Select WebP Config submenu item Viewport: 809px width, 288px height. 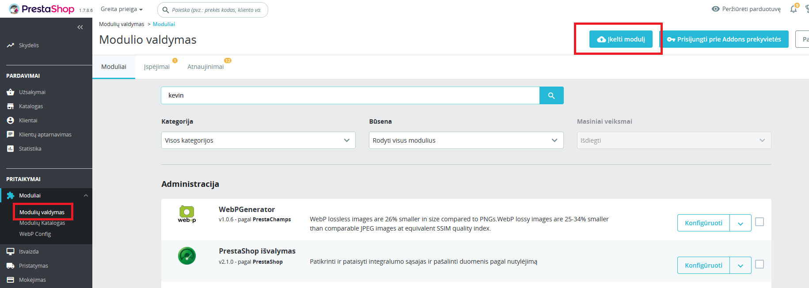35,234
